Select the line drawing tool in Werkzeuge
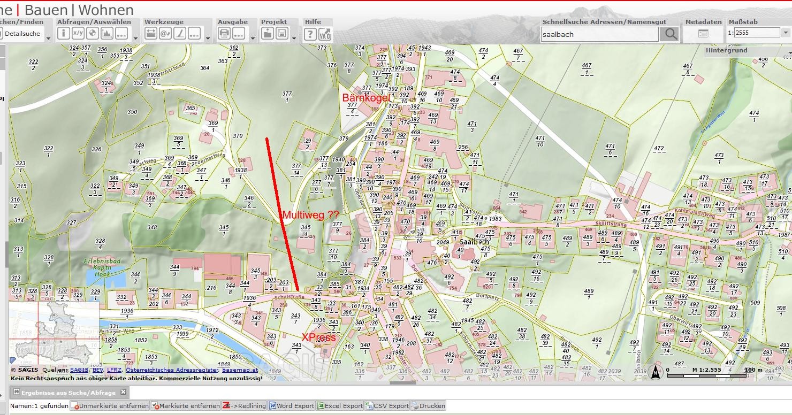This screenshot has height=415, width=792. pos(180,34)
